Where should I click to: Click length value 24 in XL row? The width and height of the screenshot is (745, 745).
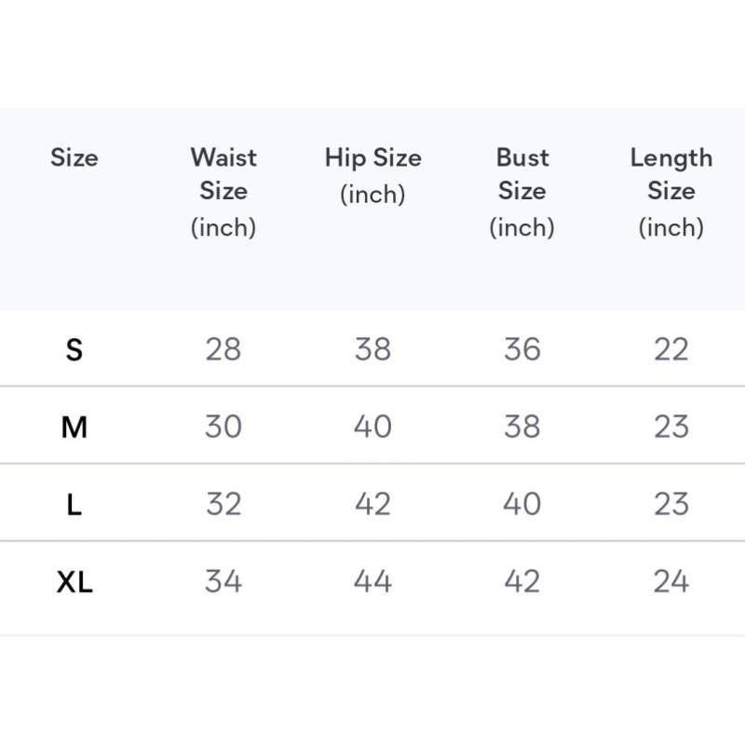coord(671,581)
